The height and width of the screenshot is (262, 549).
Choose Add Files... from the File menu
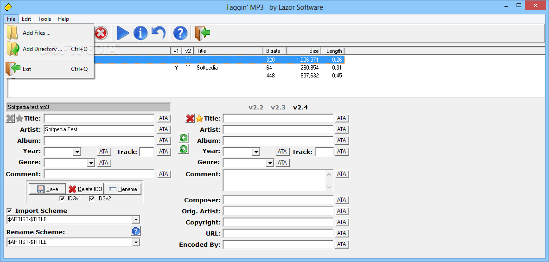pyautogui.click(x=49, y=33)
